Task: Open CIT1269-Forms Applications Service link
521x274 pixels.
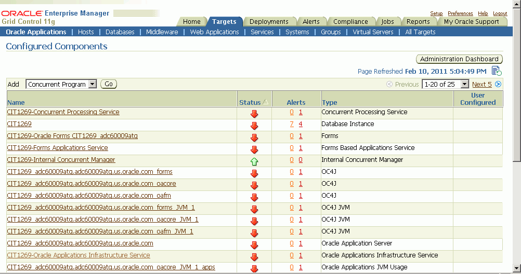Action: point(58,148)
